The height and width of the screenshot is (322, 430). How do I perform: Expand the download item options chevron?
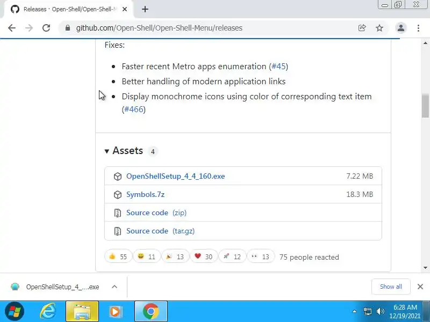(x=114, y=287)
